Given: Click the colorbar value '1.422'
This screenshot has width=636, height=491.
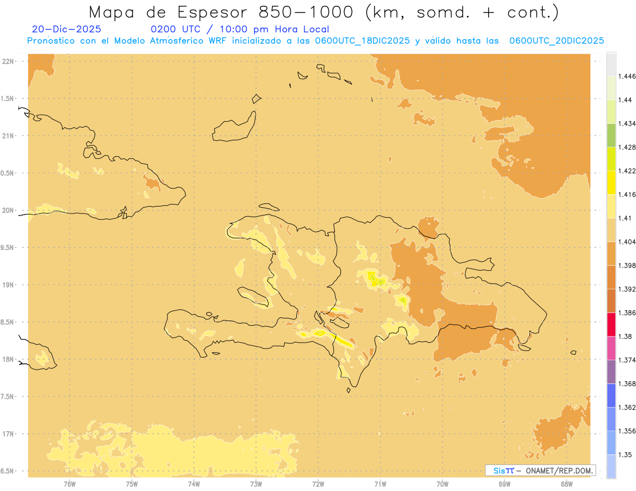Looking at the screenshot, I should click(x=627, y=171).
